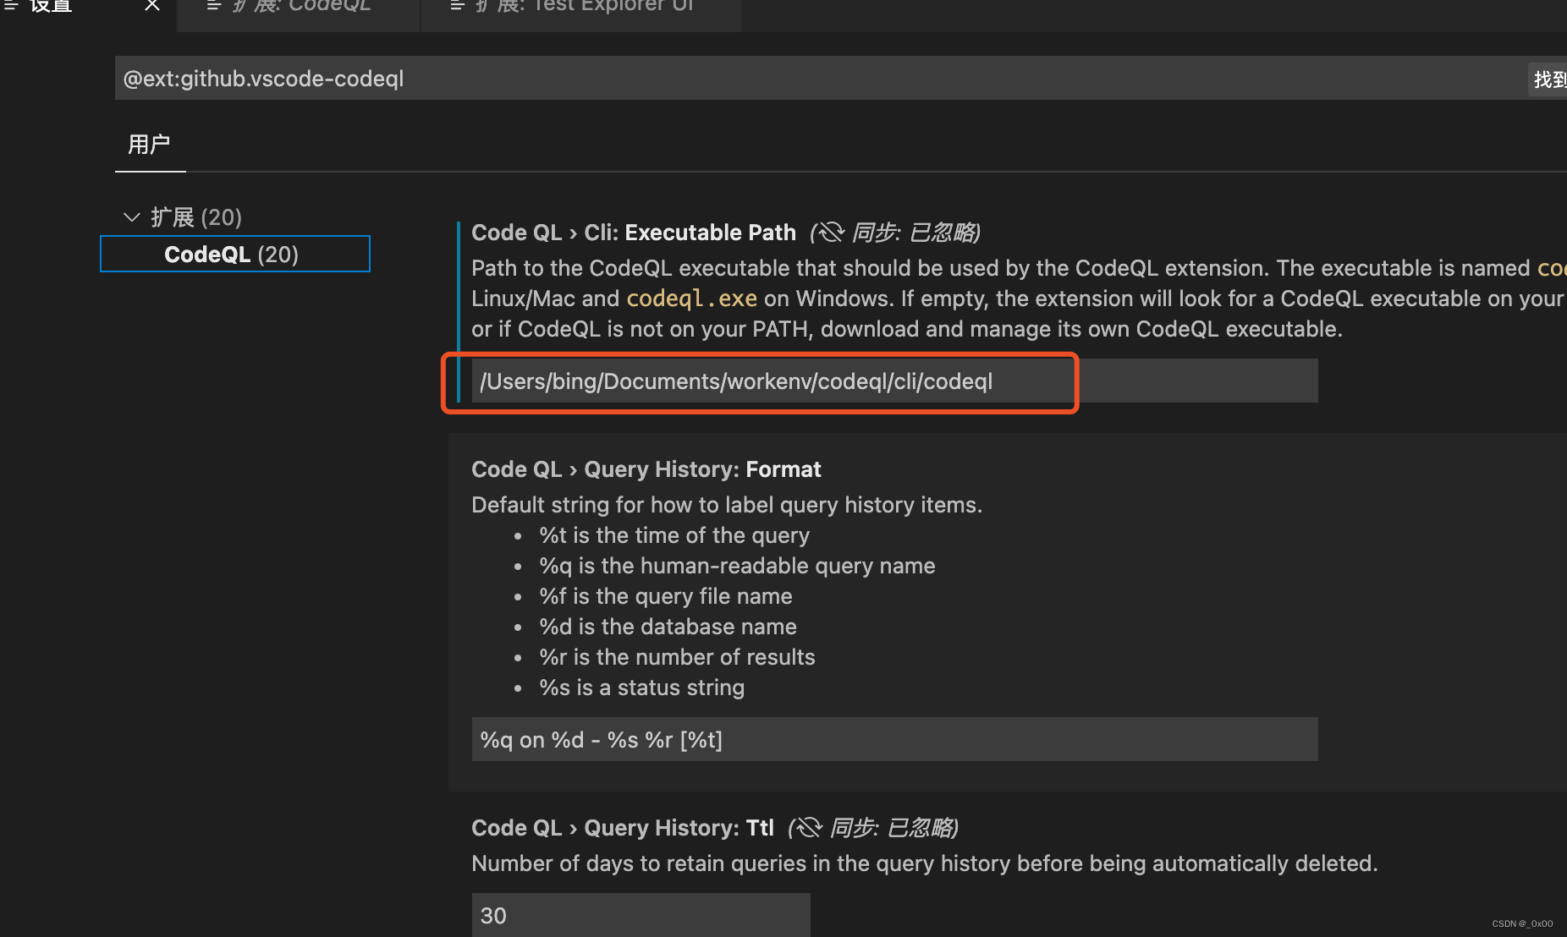1567x937 pixels.
Task: Click the '%s is a status string' line
Action: point(641,688)
